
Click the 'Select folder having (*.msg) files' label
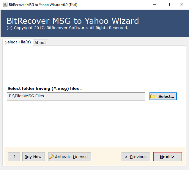click(45, 88)
